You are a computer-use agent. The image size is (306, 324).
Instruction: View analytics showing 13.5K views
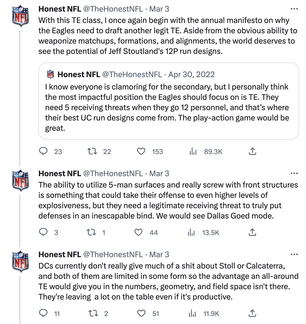click(x=191, y=233)
